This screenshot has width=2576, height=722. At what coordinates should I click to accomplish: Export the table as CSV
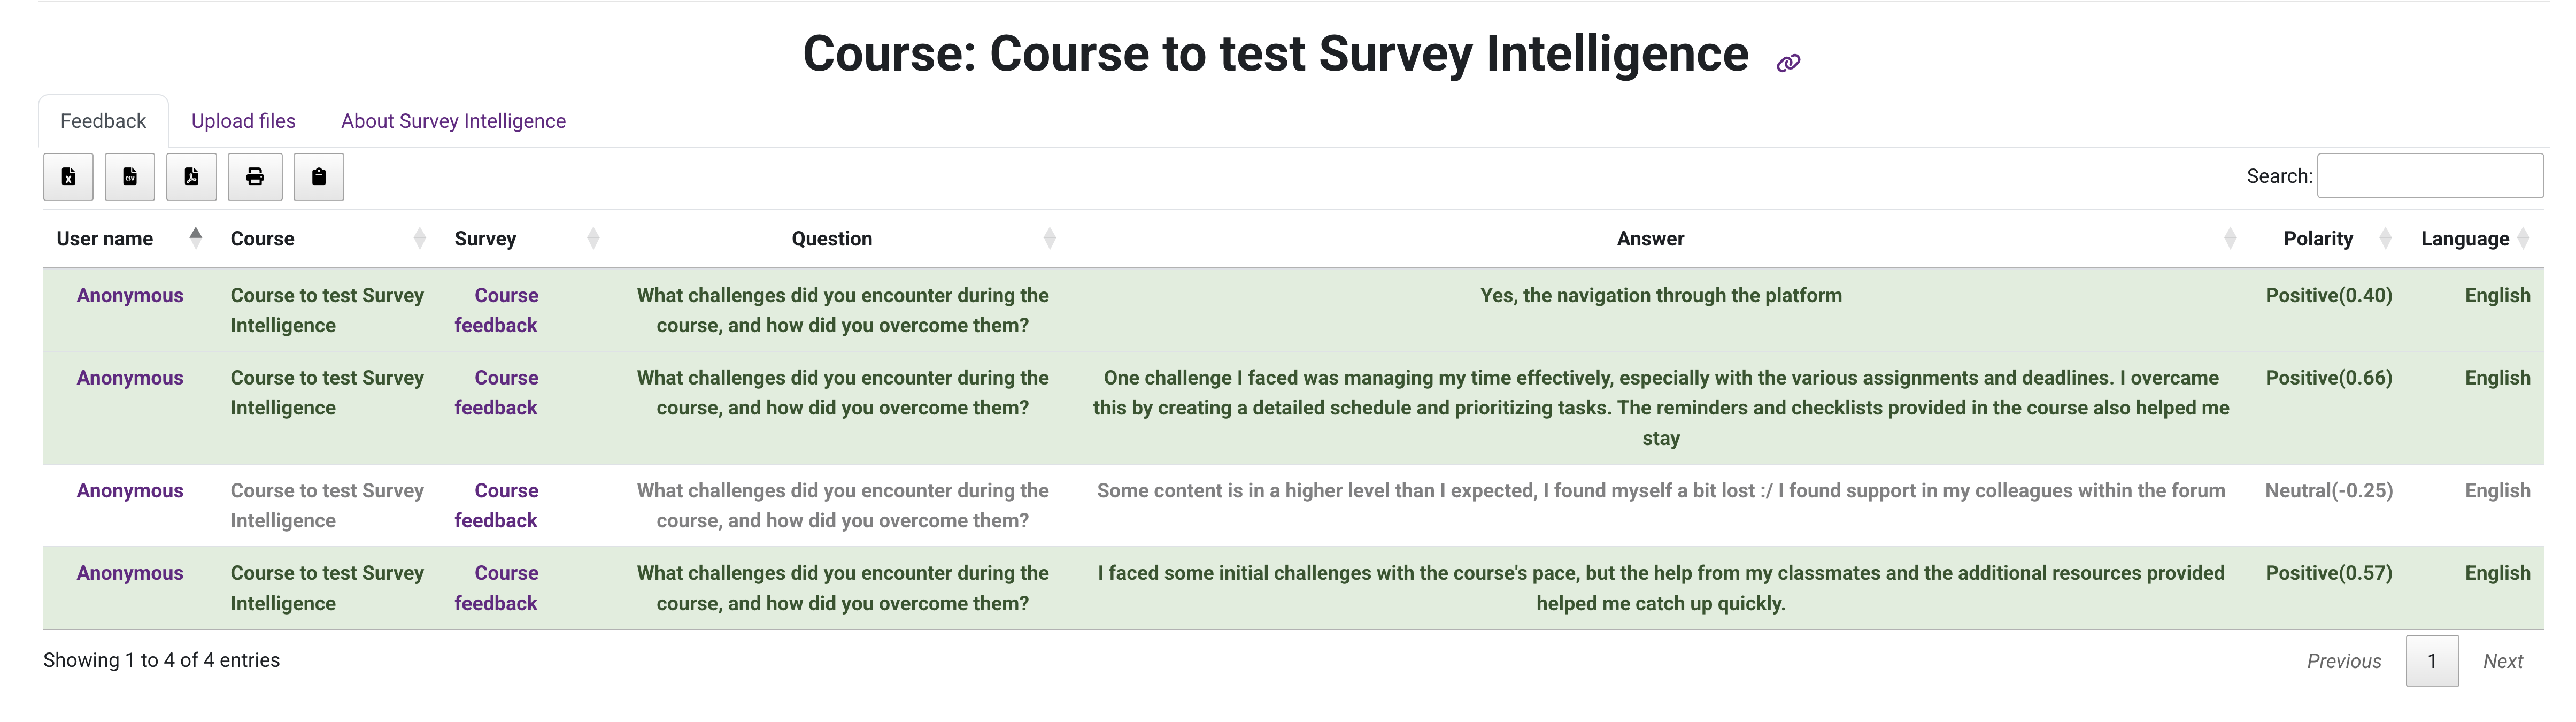click(130, 177)
